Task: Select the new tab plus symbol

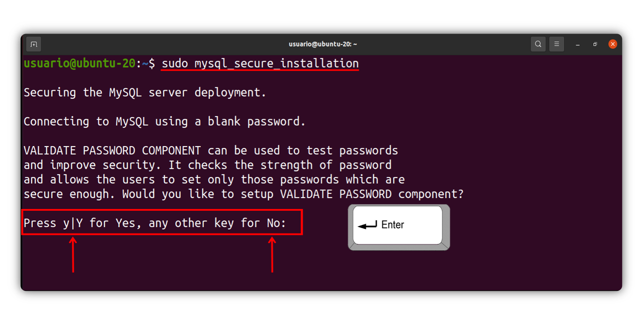Action: (x=34, y=44)
